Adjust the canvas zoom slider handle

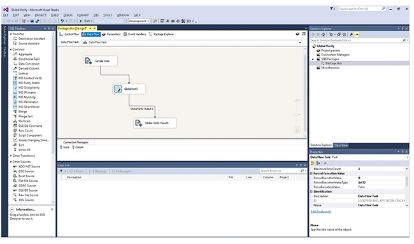tap(297, 115)
